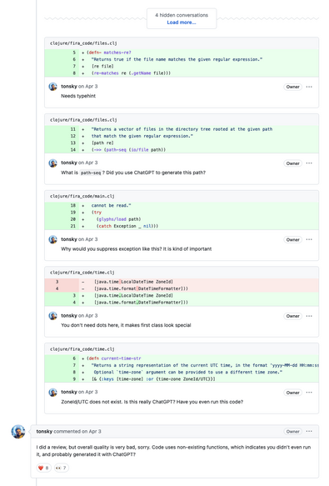
Task: Click Owner badge on dots comment
Action: tap(292, 316)
